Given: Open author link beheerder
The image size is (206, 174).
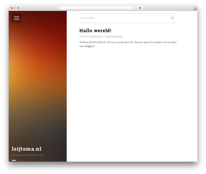Looking at the screenshot, I should pos(96,36).
